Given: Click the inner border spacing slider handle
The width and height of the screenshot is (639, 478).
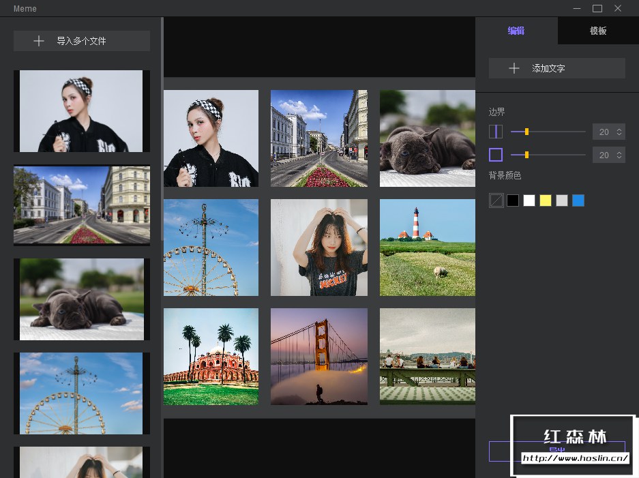Looking at the screenshot, I should click(526, 132).
